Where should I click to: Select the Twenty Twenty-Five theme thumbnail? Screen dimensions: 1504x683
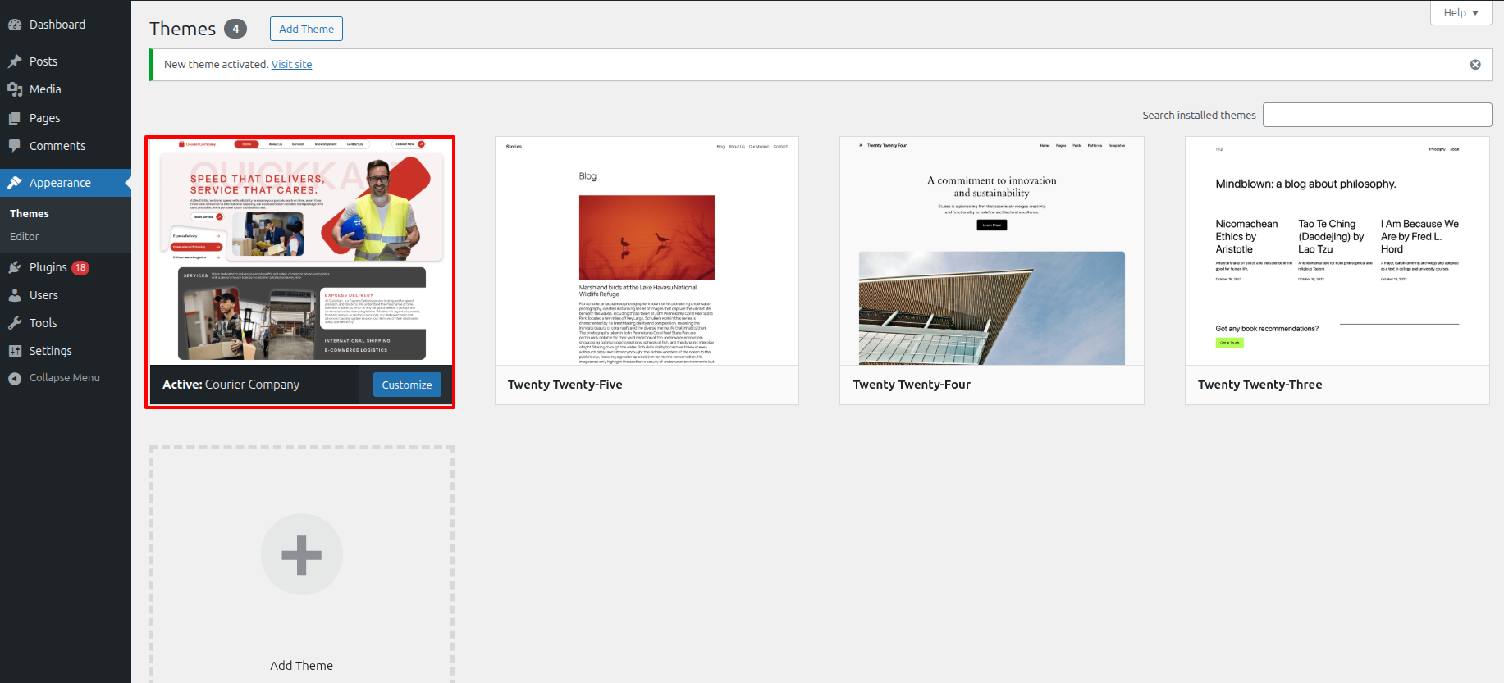tap(647, 251)
